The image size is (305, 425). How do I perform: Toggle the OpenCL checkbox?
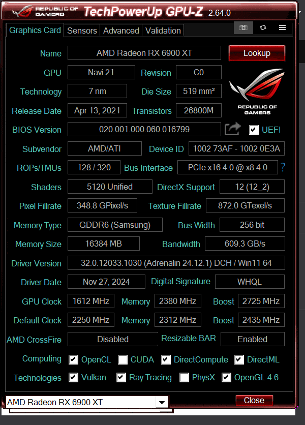[x=73, y=360]
